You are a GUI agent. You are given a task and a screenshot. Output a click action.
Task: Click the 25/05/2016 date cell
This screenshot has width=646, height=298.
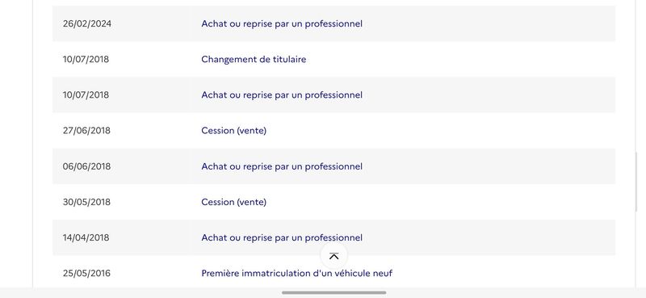click(x=86, y=273)
